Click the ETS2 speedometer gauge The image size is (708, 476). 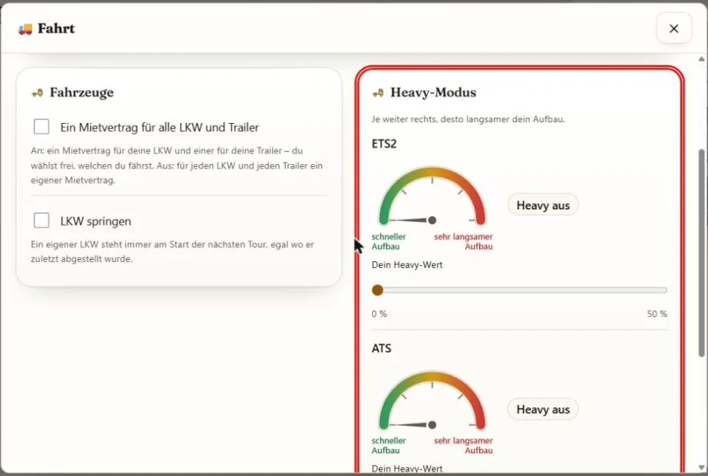pos(432,196)
